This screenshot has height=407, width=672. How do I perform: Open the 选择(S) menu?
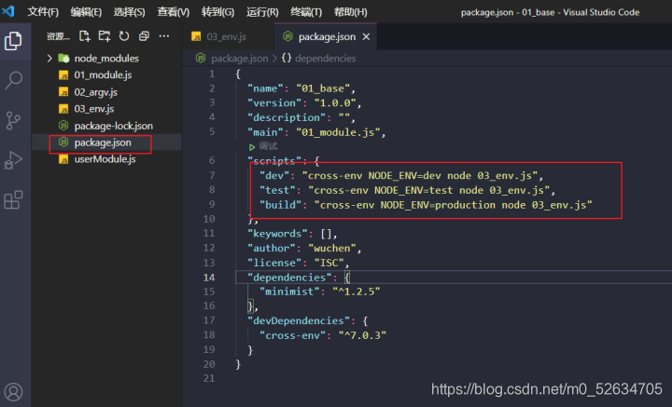pos(129,12)
